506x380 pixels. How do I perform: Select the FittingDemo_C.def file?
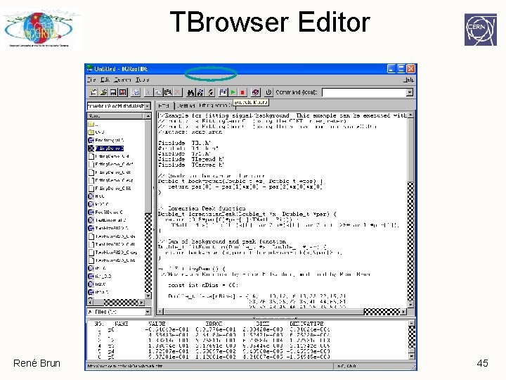tap(111, 164)
